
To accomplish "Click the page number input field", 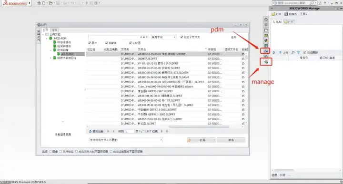I will 129,131.
